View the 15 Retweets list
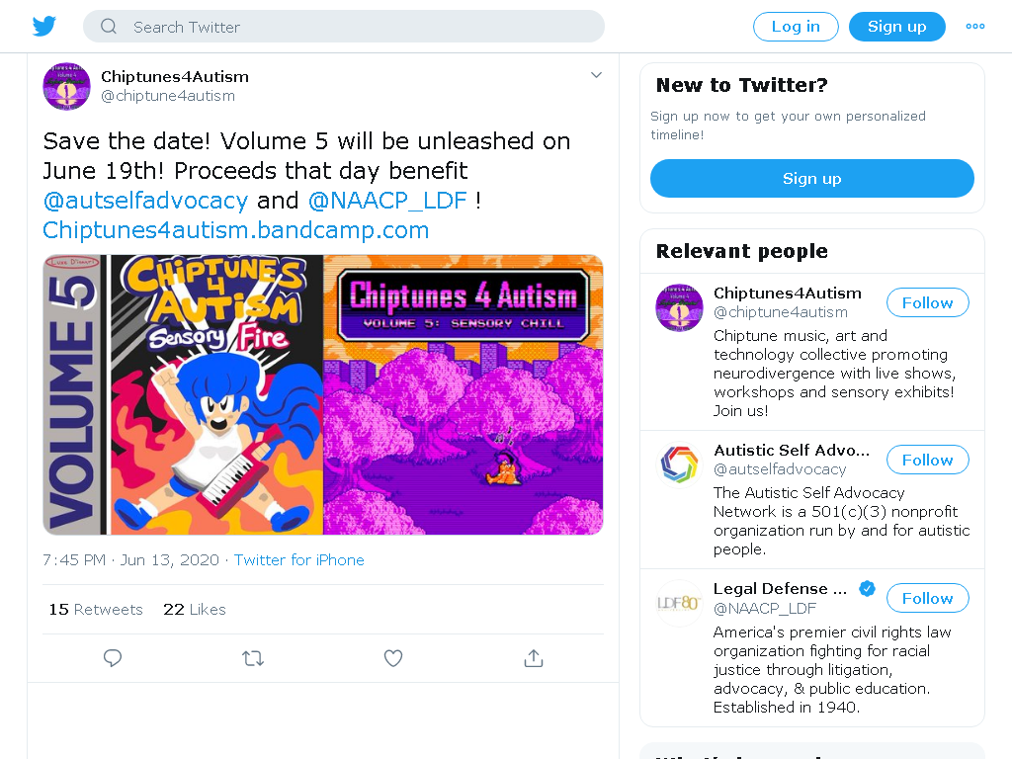The height and width of the screenshot is (759, 1012). pyautogui.click(x=96, y=609)
